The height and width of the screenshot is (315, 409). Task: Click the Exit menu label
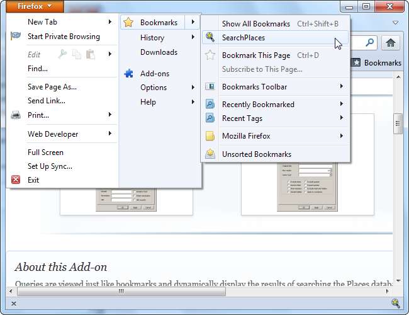(x=33, y=180)
